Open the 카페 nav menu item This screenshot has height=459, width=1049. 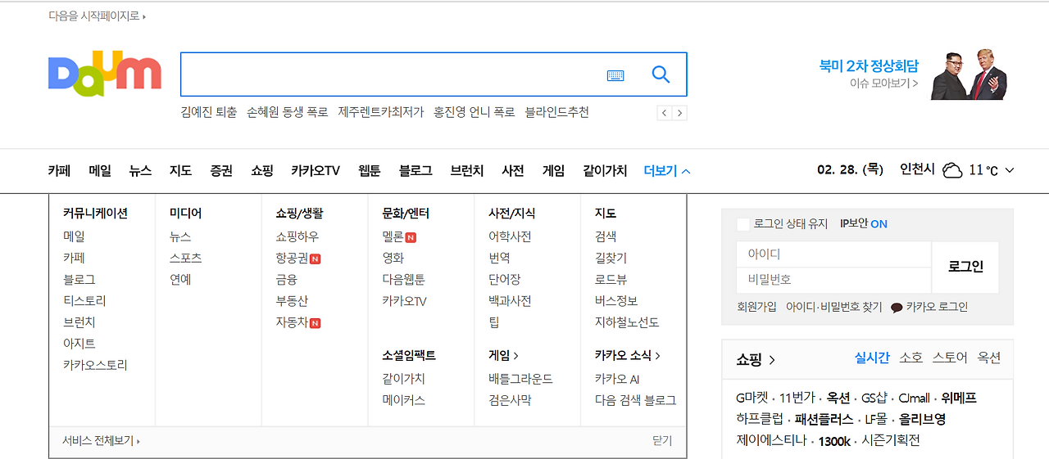click(59, 171)
